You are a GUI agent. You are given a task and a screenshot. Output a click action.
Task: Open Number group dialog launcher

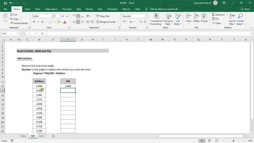[147, 28]
